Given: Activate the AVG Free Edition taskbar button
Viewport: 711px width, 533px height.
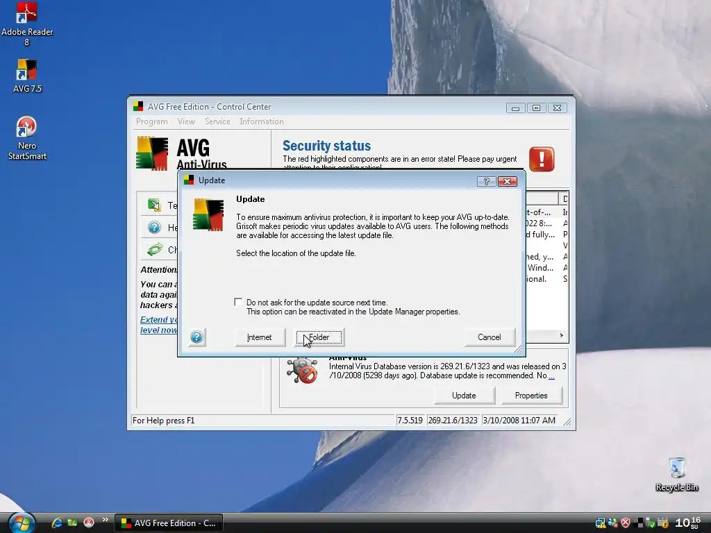Looking at the screenshot, I should coord(169,523).
